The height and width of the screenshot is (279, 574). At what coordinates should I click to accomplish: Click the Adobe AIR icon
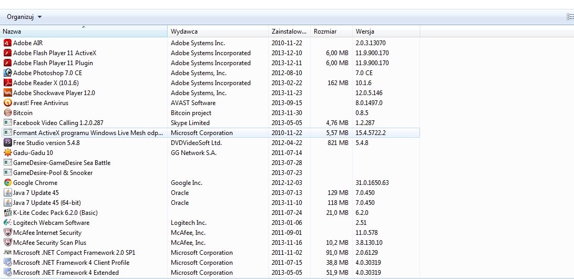pyautogui.click(x=8, y=43)
